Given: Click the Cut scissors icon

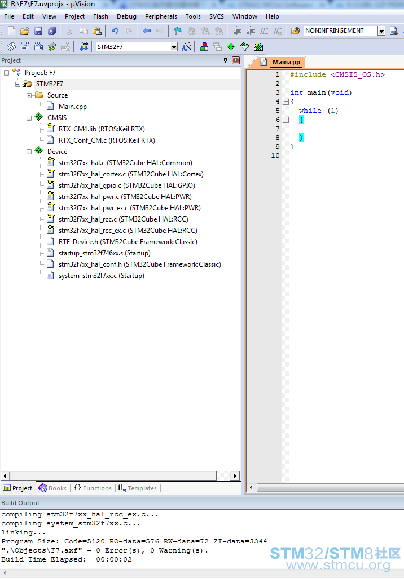Looking at the screenshot, I should point(69,31).
